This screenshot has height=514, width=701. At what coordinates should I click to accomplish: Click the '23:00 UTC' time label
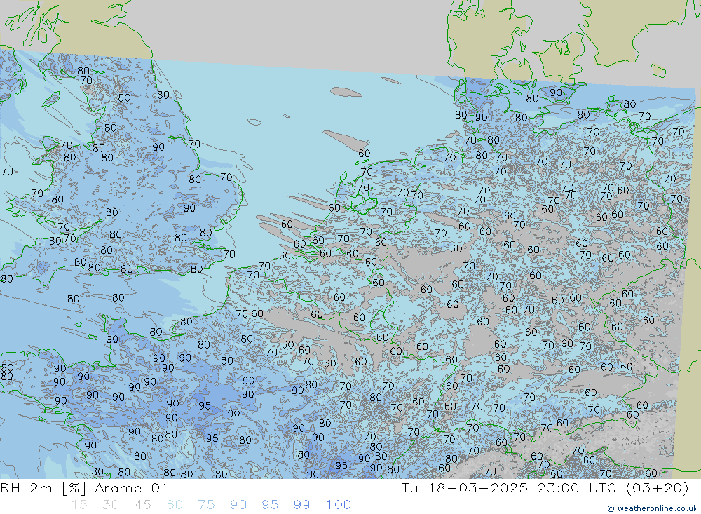tap(577, 488)
